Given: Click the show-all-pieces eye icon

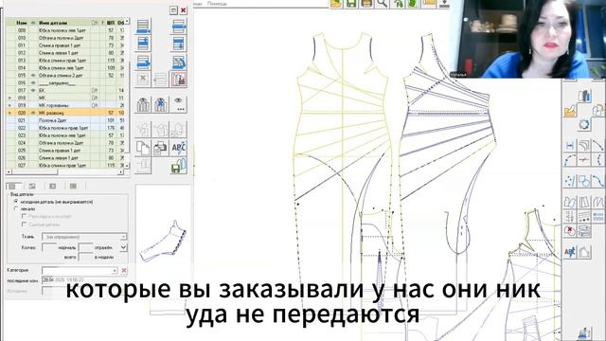Looking at the screenshot, I should tap(143, 105).
